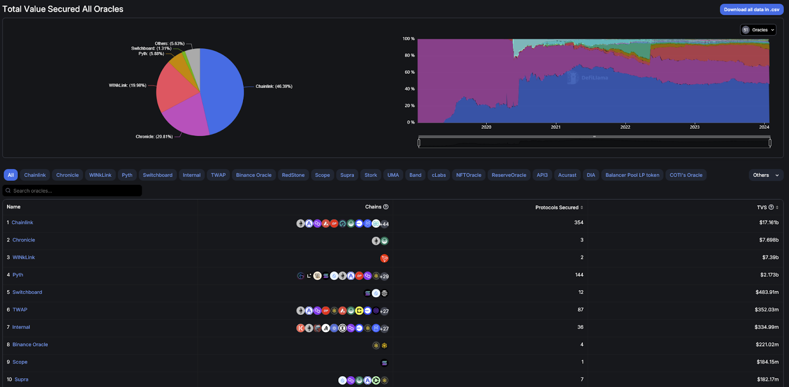Select the Binance Oracle filter pill
The height and width of the screenshot is (387, 789).
click(254, 175)
